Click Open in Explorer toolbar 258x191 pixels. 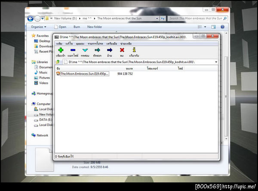(x=60, y=27)
